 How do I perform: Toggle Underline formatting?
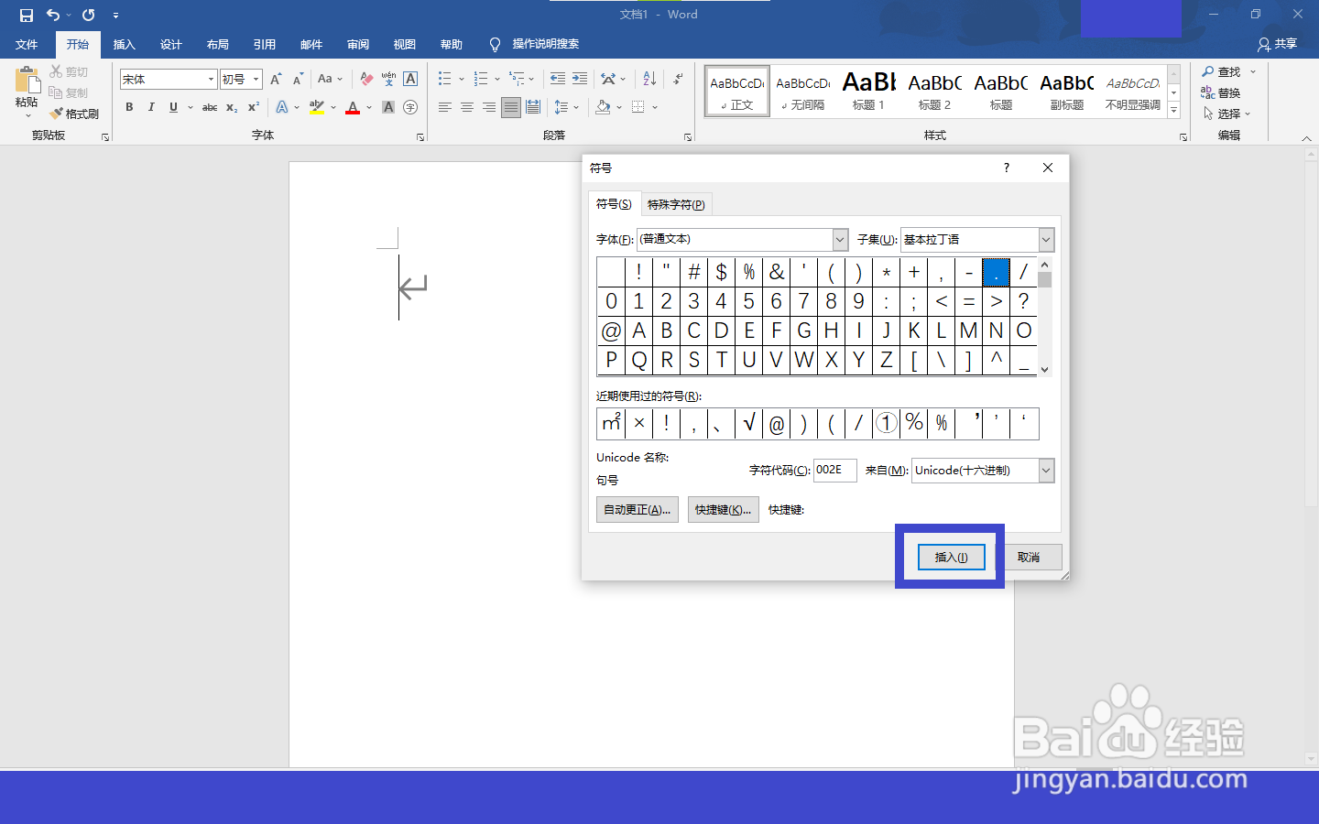173,107
